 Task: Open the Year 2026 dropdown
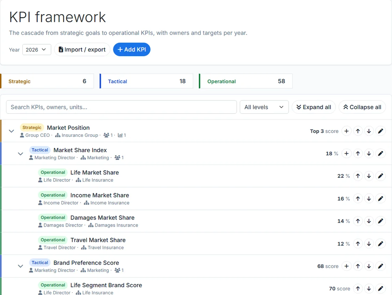tap(37, 50)
